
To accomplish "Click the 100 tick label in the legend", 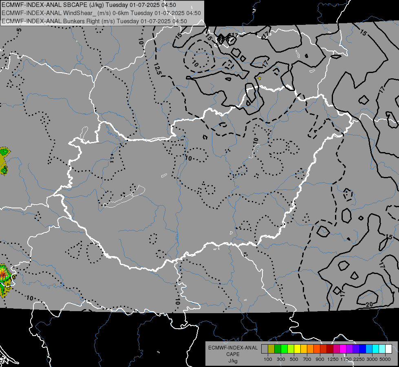I will [x=268, y=359].
